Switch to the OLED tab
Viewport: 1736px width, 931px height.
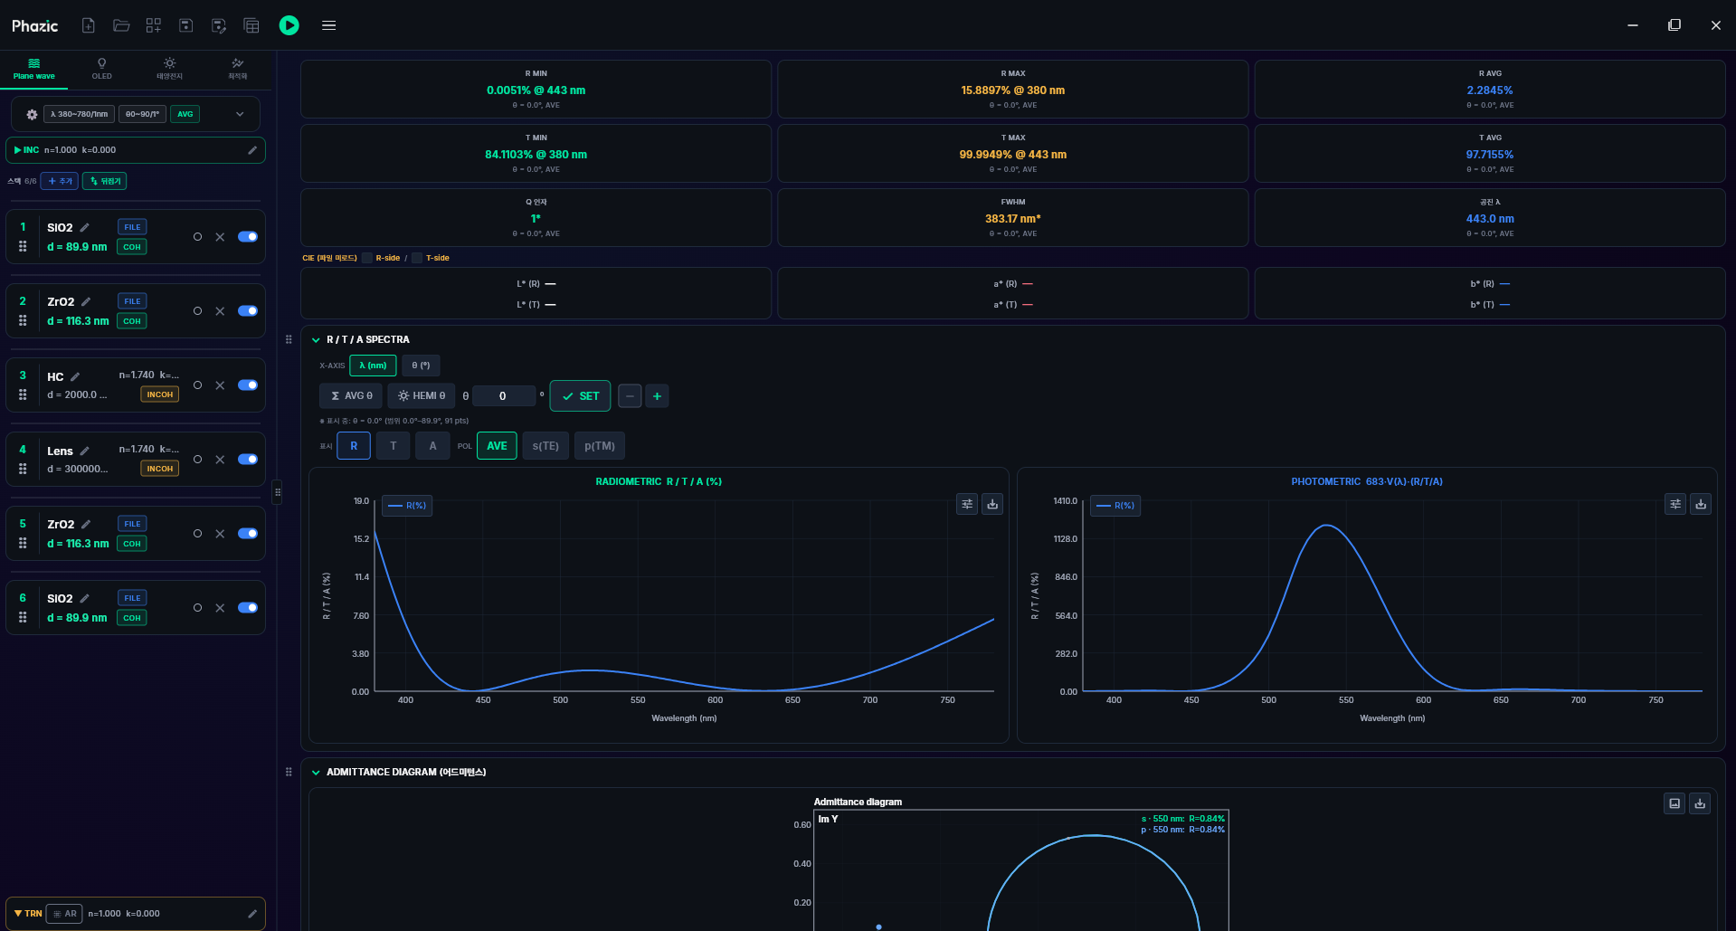(101, 69)
